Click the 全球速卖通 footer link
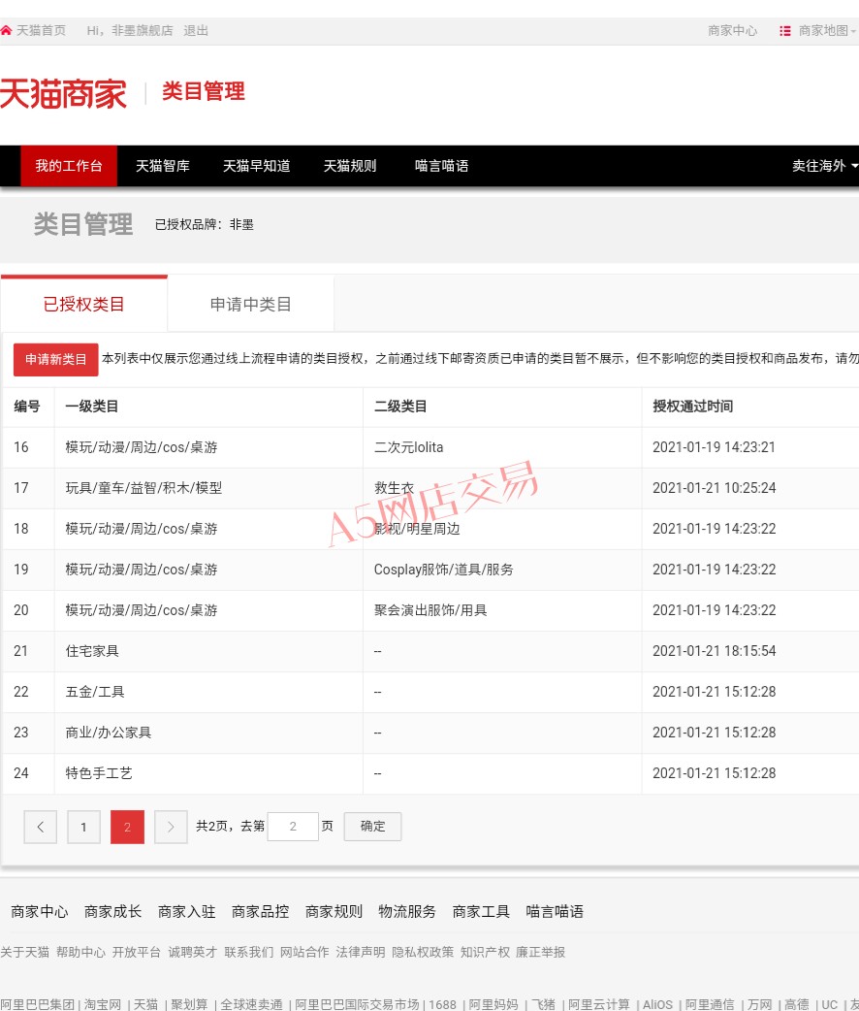The image size is (859, 1011). [252, 1004]
